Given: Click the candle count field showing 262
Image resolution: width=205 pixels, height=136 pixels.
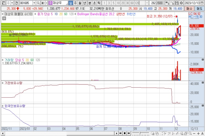Looking at the screenshot, I should 153,3.
